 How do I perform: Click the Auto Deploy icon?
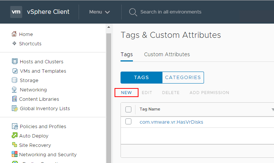click(x=15, y=136)
